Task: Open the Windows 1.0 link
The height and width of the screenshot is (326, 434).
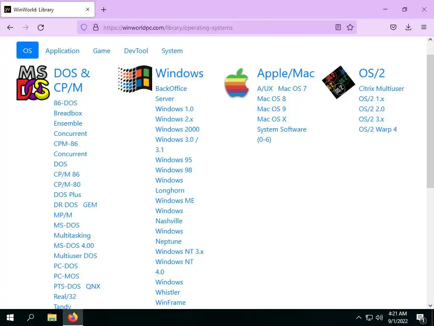Action: pyautogui.click(x=174, y=109)
